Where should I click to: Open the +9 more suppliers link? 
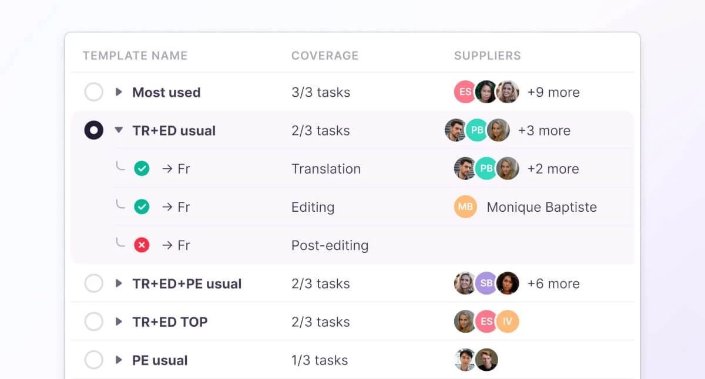(553, 92)
